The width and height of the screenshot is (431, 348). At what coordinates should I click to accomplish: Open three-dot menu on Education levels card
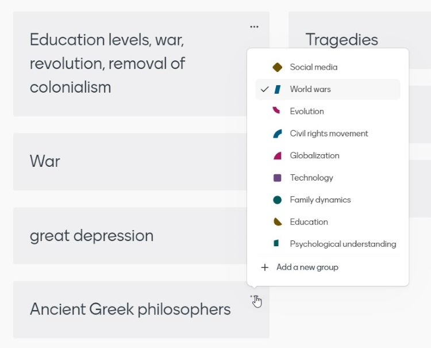pyautogui.click(x=254, y=26)
